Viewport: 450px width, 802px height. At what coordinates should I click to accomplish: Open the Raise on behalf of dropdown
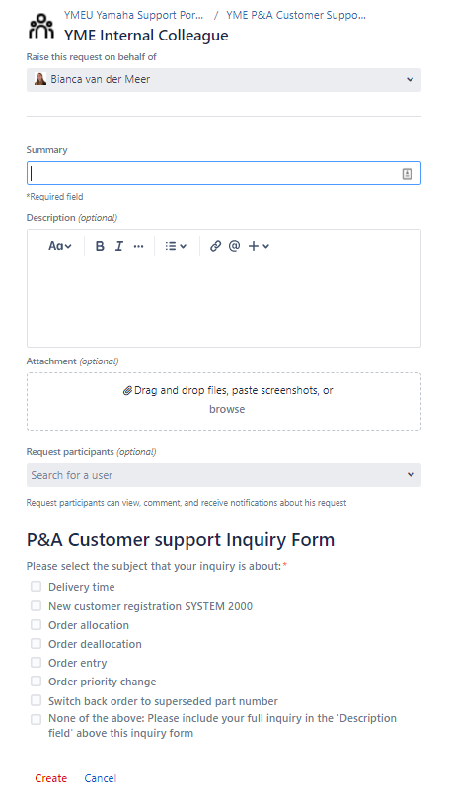(x=224, y=80)
